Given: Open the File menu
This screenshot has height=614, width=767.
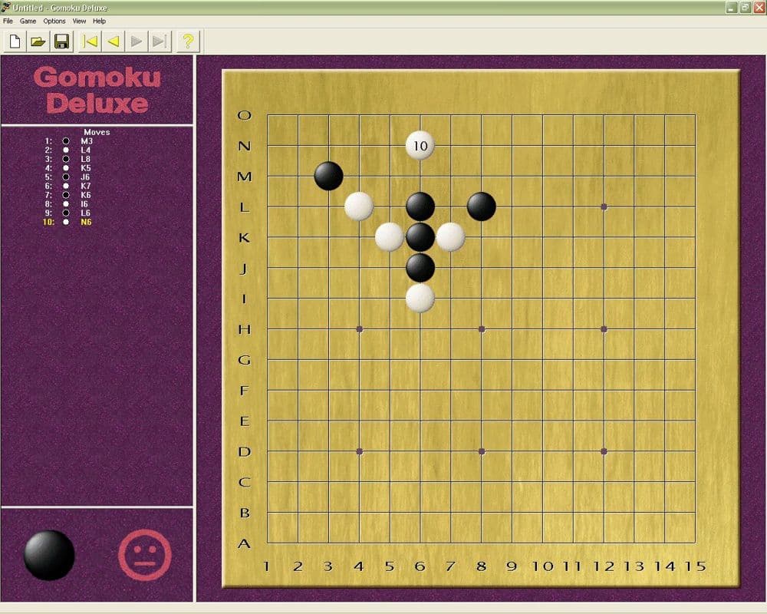Looking at the screenshot, I should point(8,21).
